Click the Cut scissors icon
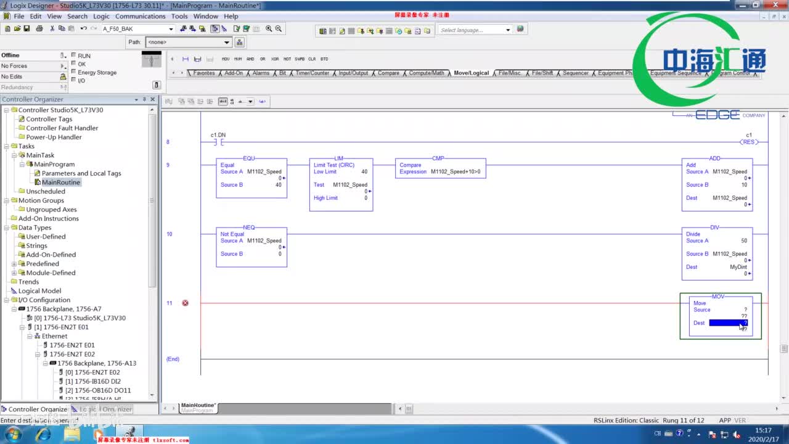The width and height of the screenshot is (789, 444). pos(52,28)
